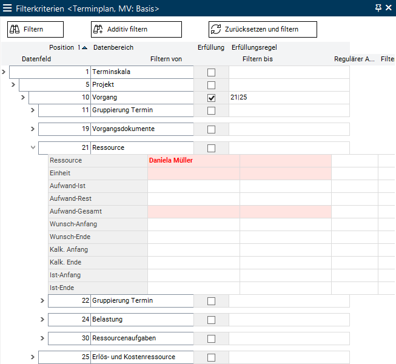This screenshot has width=396, height=364.
Task: Click the Position sort ascending arrow
Action: click(85, 47)
